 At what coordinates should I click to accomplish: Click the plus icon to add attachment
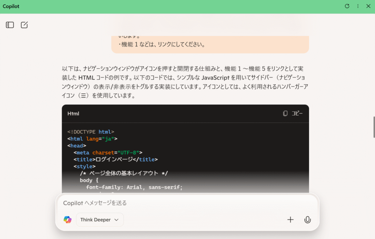click(290, 220)
